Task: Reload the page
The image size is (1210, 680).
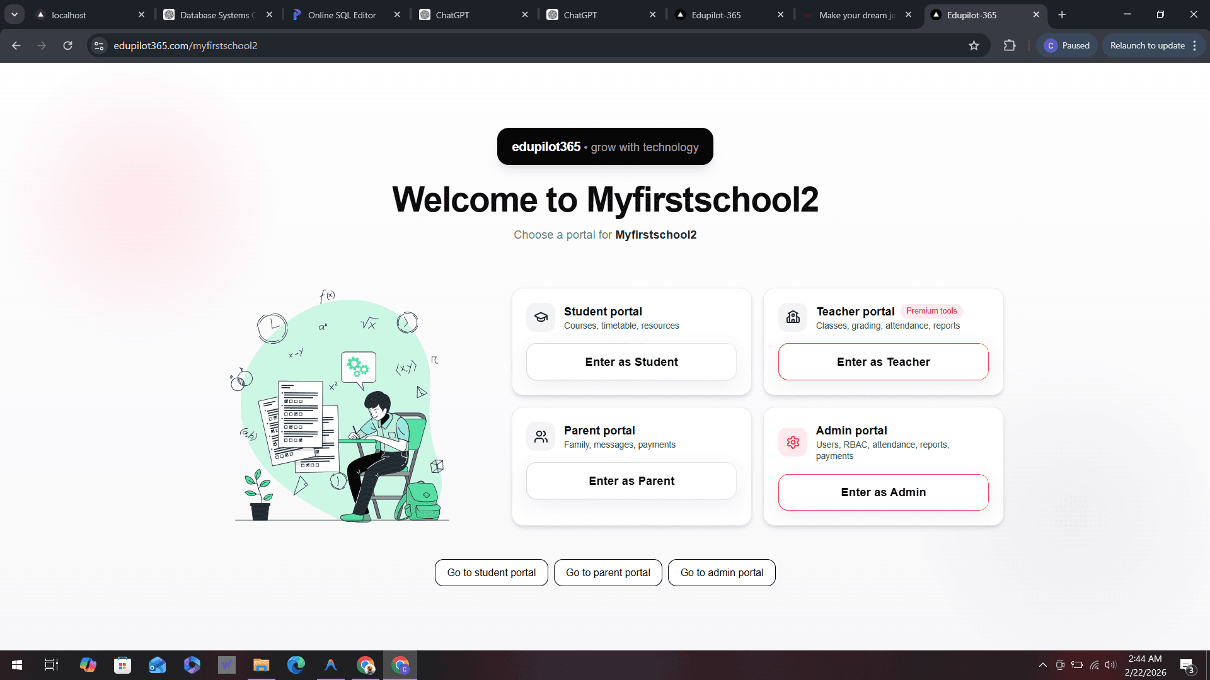Action: click(67, 45)
